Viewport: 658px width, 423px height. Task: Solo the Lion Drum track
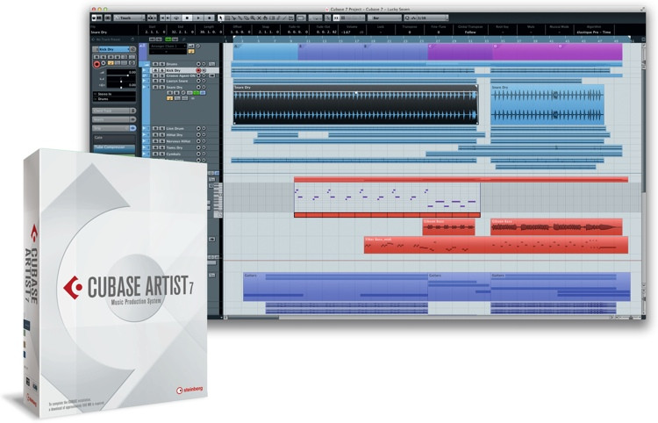click(x=162, y=128)
